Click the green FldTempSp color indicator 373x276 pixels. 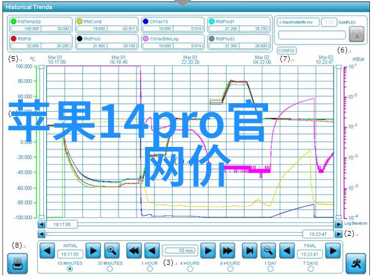pyautogui.click(x=14, y=22)
